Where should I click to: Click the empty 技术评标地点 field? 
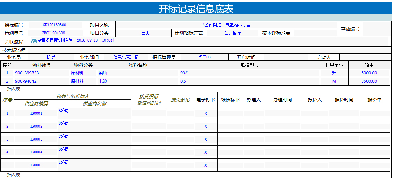316,33
